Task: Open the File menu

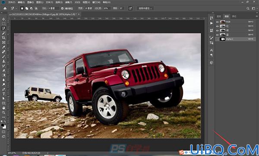Action: [x=12, y=2]
